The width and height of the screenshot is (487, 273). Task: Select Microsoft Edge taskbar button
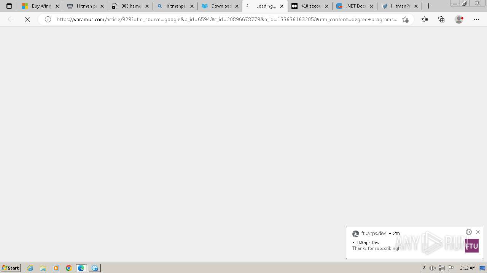pos(81,268)
